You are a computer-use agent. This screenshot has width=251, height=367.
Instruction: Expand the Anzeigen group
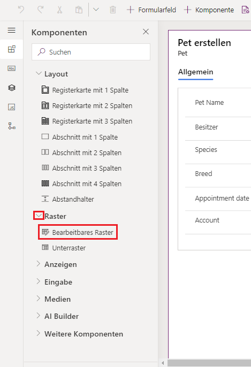tap(39, 264)
